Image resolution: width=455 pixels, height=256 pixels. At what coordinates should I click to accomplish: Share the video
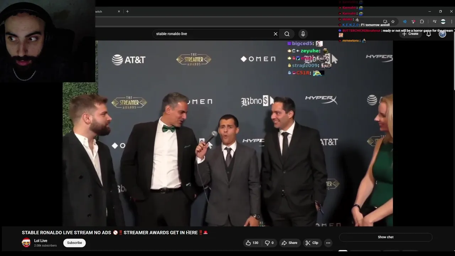pyautogui.click(x=289, y=243)
